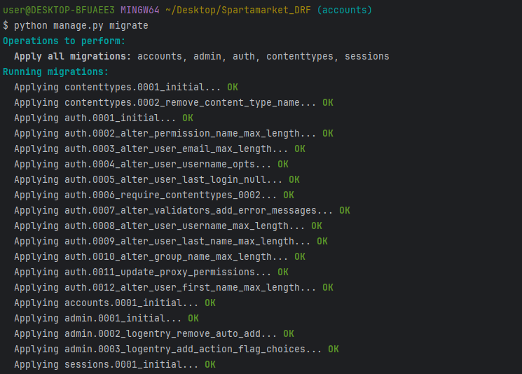Viewport: 522px width, 374px height.
Task: Click the contenttypes.0002_remove_content_type_name line
Action: click(174, 102)
